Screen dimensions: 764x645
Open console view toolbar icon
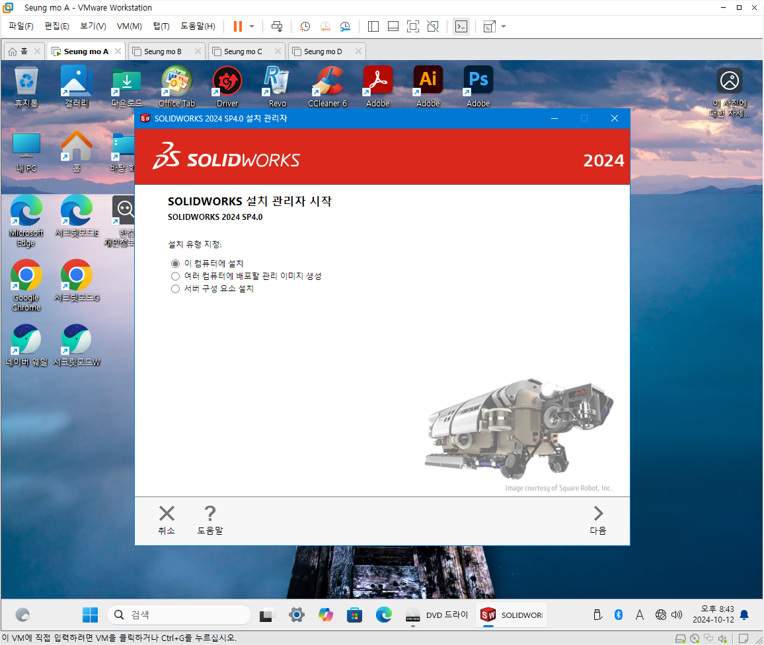(x=461, y=26)
